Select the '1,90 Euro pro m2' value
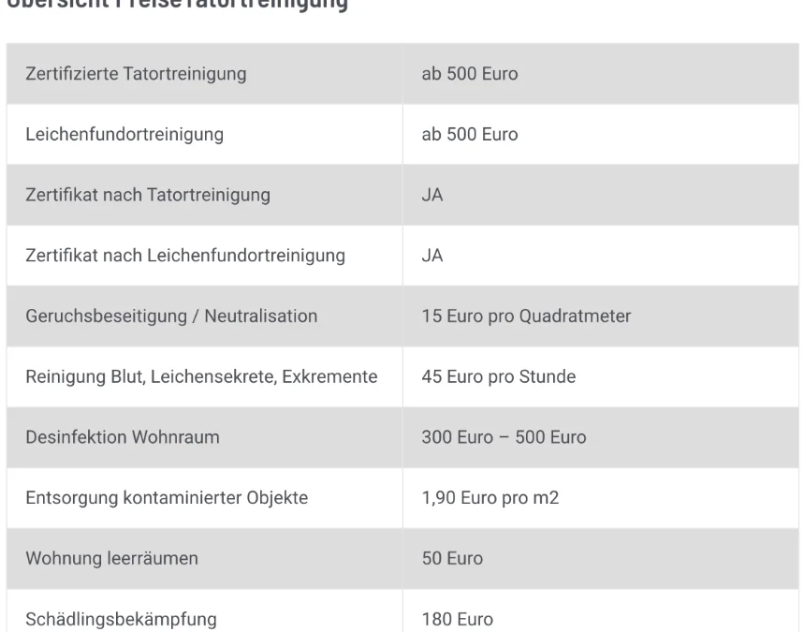 point(490,498)
